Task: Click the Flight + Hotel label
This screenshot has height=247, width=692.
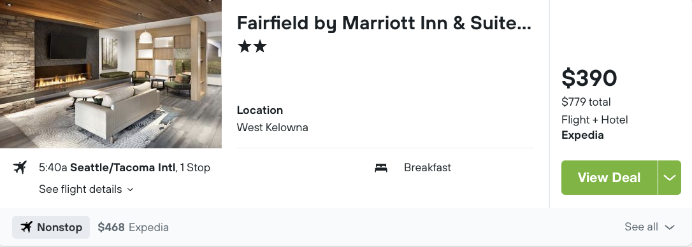Action: pos(595,120)
